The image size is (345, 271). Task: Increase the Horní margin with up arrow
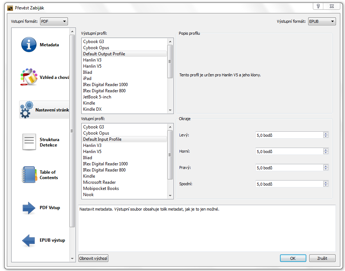pyautogui.click(x=326, y=150)
